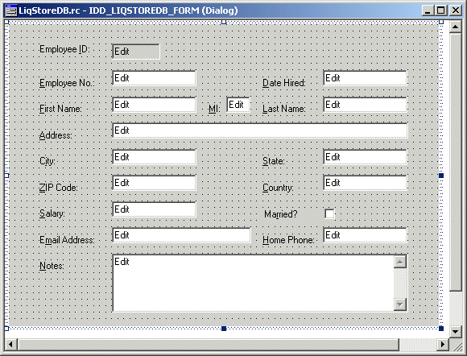Click the dialog's bottom-middle sizing handle
467x356 pixels.
[224, 329]
